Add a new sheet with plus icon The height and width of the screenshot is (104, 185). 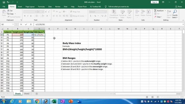click(37, 94)
